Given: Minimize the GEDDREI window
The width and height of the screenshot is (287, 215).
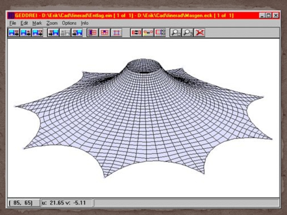Looking at the screenshot, I should click(x=262, y=15).
